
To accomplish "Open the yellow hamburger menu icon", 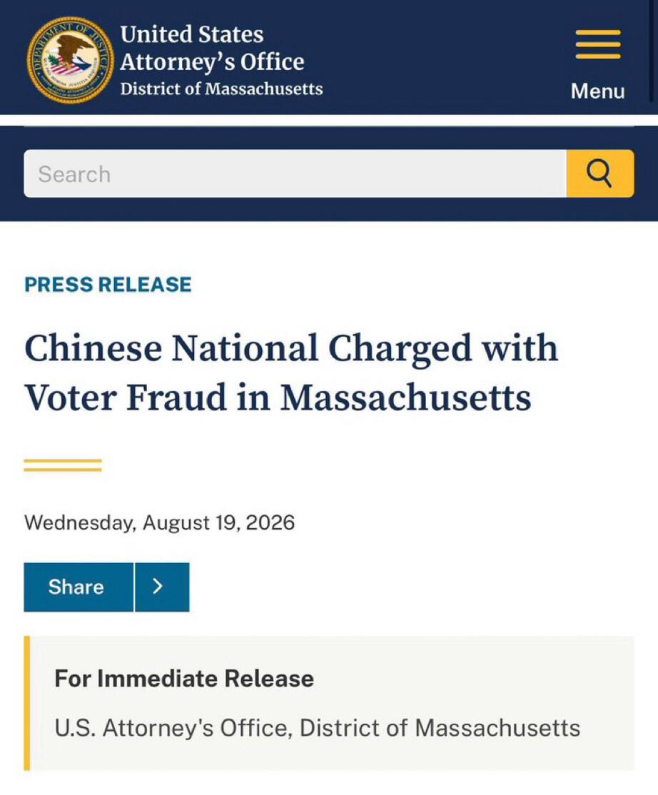I will coord(597,44).
